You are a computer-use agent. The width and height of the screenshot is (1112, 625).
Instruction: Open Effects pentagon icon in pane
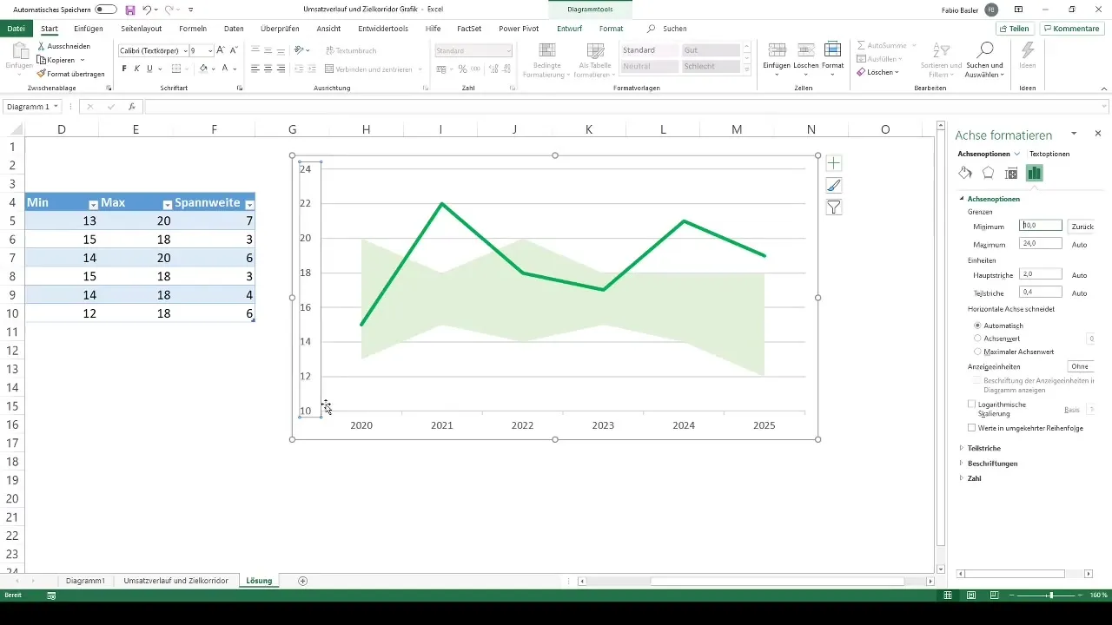(x=988, y=173)
